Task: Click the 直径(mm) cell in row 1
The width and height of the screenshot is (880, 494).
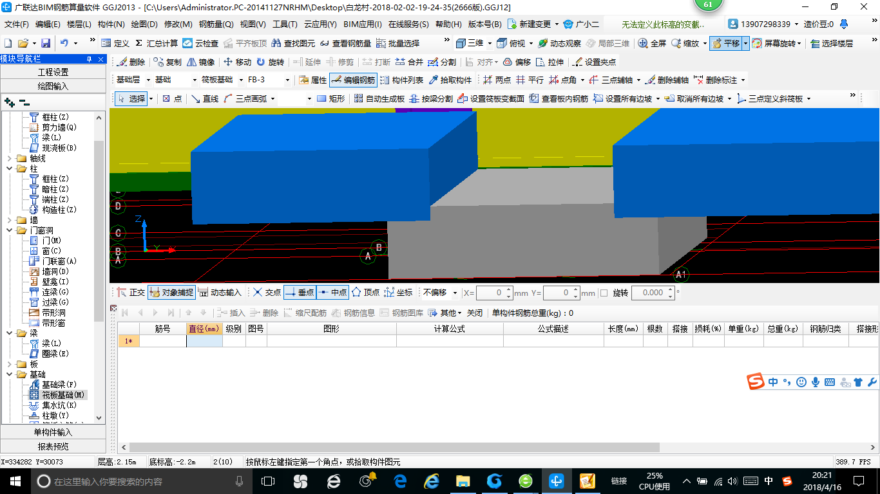Action: pos(204,341)
